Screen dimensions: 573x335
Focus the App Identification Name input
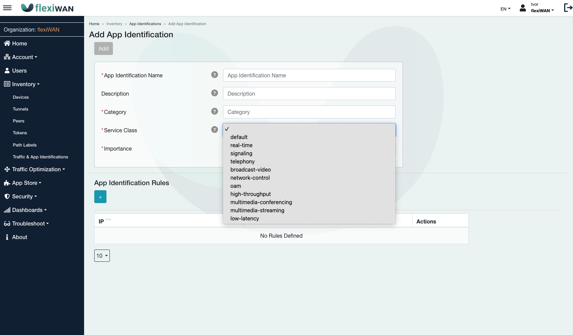tap(309, 75)
